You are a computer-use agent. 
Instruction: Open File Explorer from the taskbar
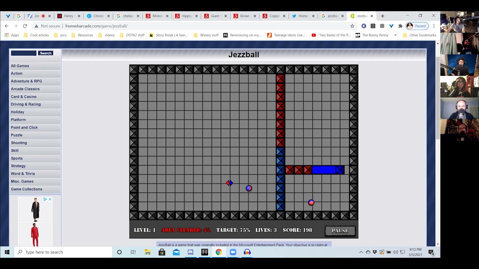click(x=147, y=252)
